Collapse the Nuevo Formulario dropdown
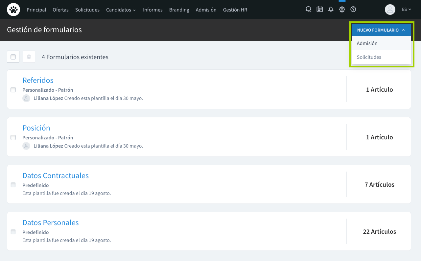421x261 pixels. (x=381, y=30)
